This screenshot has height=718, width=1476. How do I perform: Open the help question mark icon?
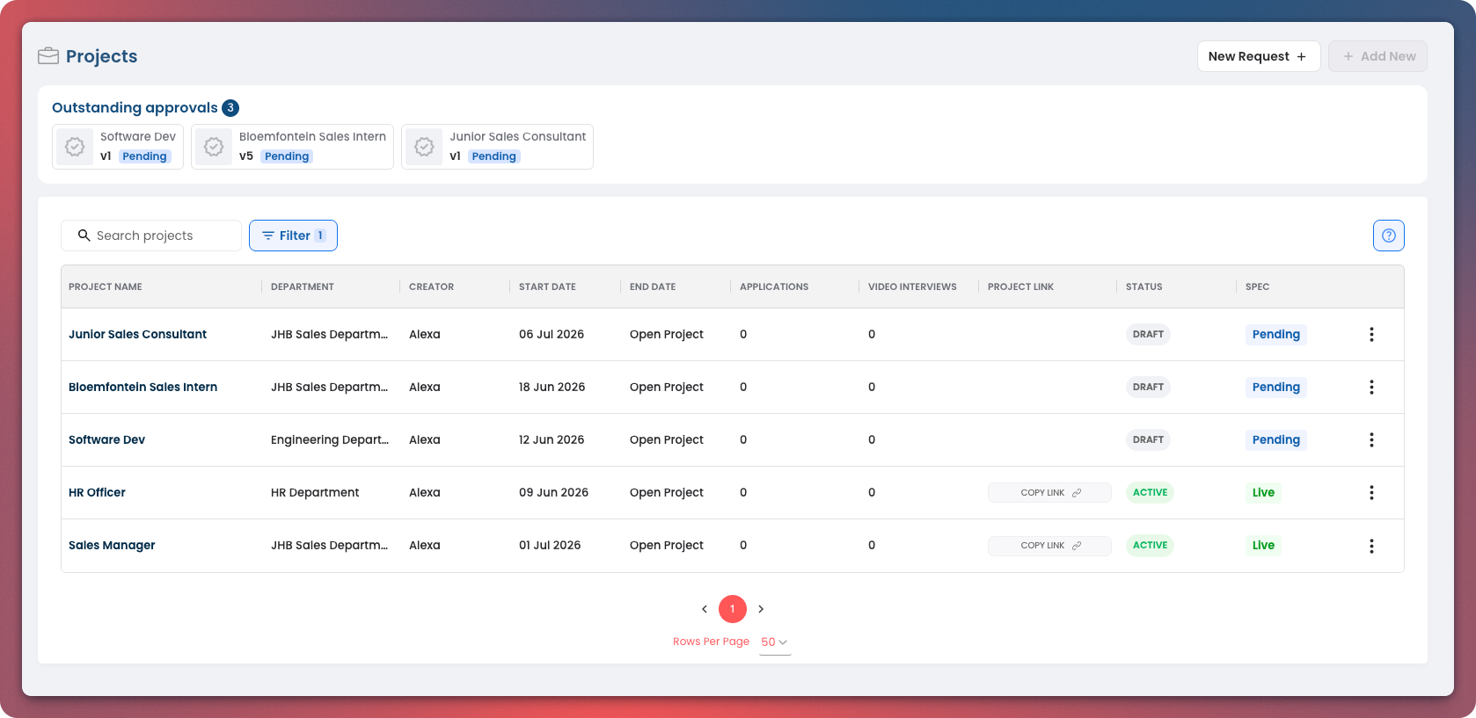click(x=1389, y=236)
